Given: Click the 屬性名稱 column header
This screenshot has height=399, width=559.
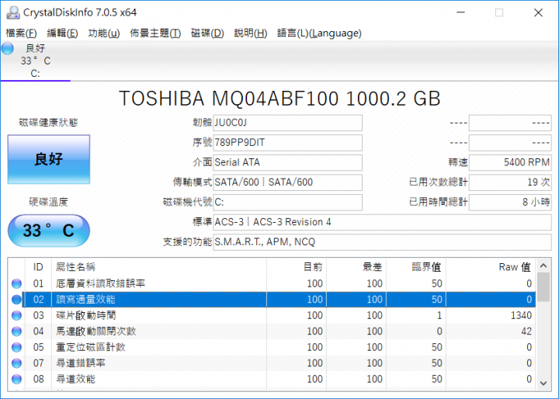Looking at the screenshot, I should pyautogui.click(x=159, y=267).
